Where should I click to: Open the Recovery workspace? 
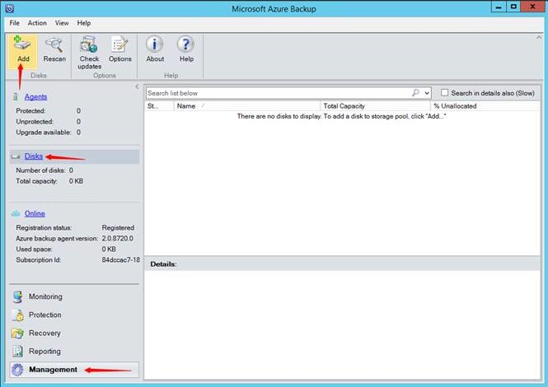[44, 333]
